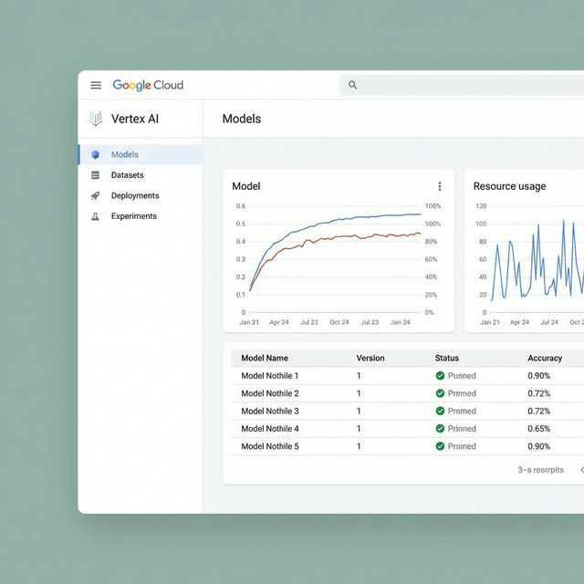
Task: Select Models in the sidebar
Action: coord(141,154)
